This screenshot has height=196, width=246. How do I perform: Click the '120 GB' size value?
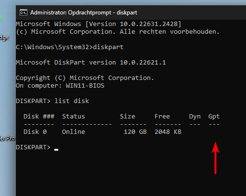135,132
